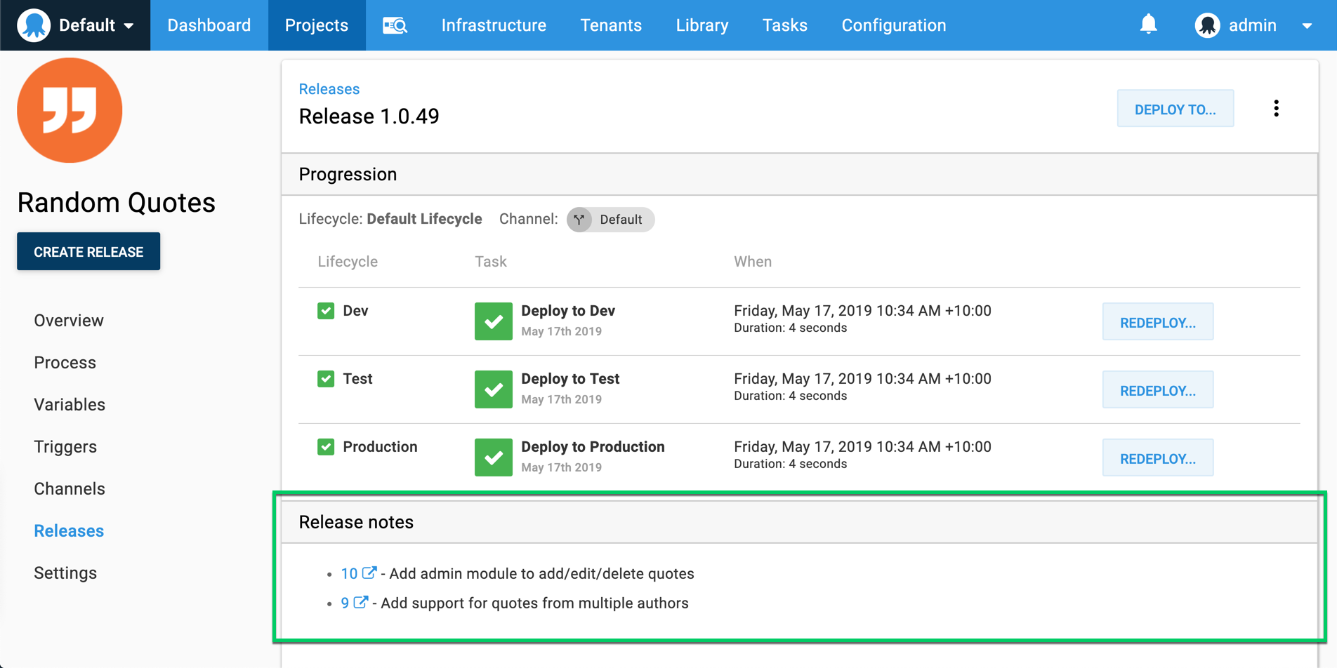Open the release overflow ellipsis menu
Viewport: 1337px width, 668px height.
coord(1277,108)
